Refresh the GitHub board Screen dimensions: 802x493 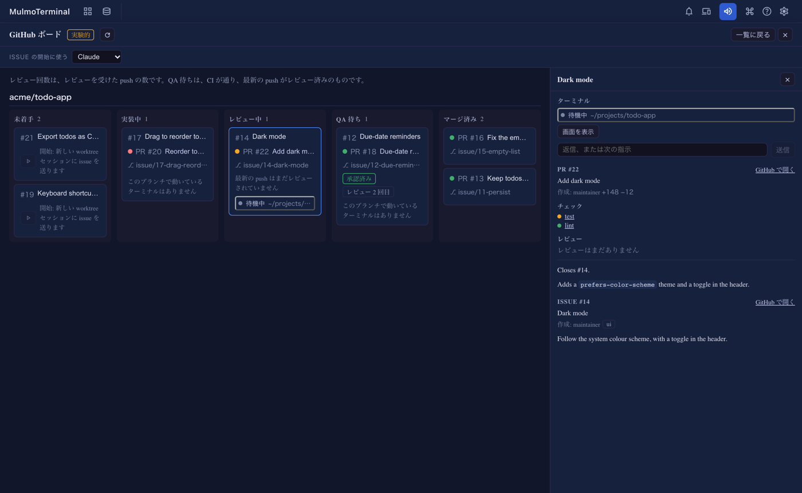pos(107,34)
